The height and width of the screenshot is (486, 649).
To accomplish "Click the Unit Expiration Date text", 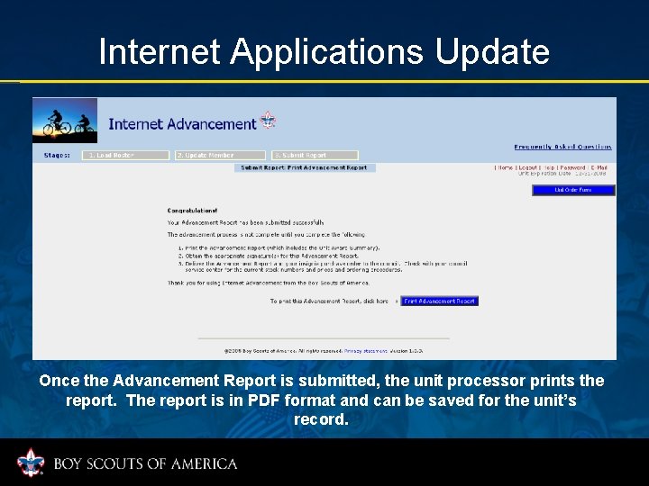I will (562, 174).
